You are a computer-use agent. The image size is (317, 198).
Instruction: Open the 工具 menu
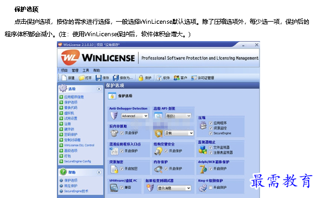click(x=86, y=70)
